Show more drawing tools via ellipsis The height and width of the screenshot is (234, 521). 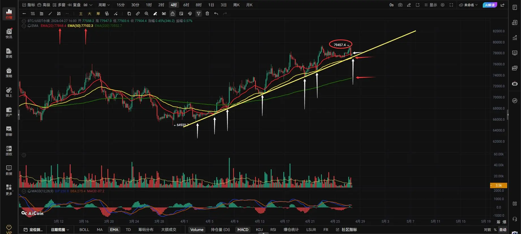(x=67, y=14)
